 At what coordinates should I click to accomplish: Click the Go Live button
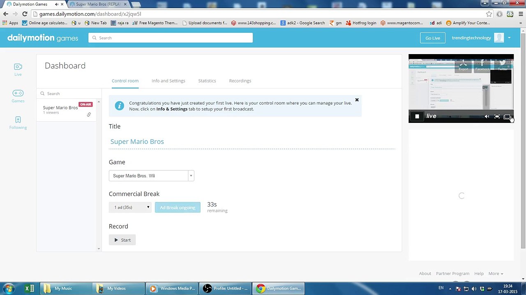tap(433, 38)
